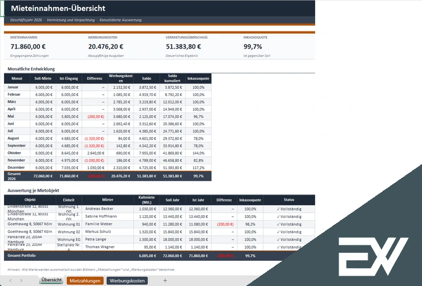Open the Übersicht sheet tab

pyautogui.click(x=51, y=280)
